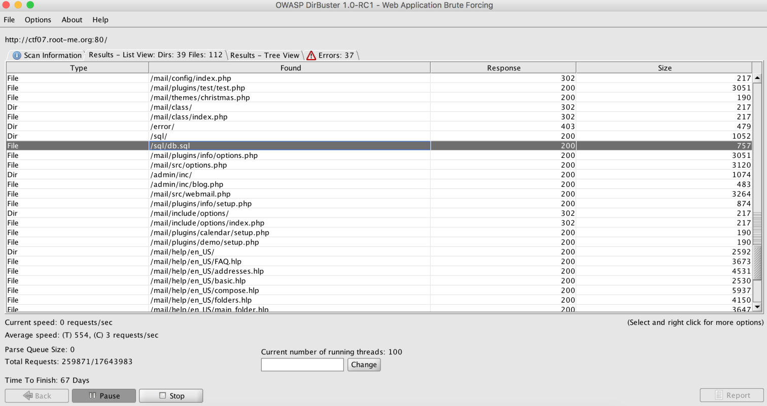
Task: Select the /mail/plugins/calendar/setup.php row
Action: (x=379, y=232)
